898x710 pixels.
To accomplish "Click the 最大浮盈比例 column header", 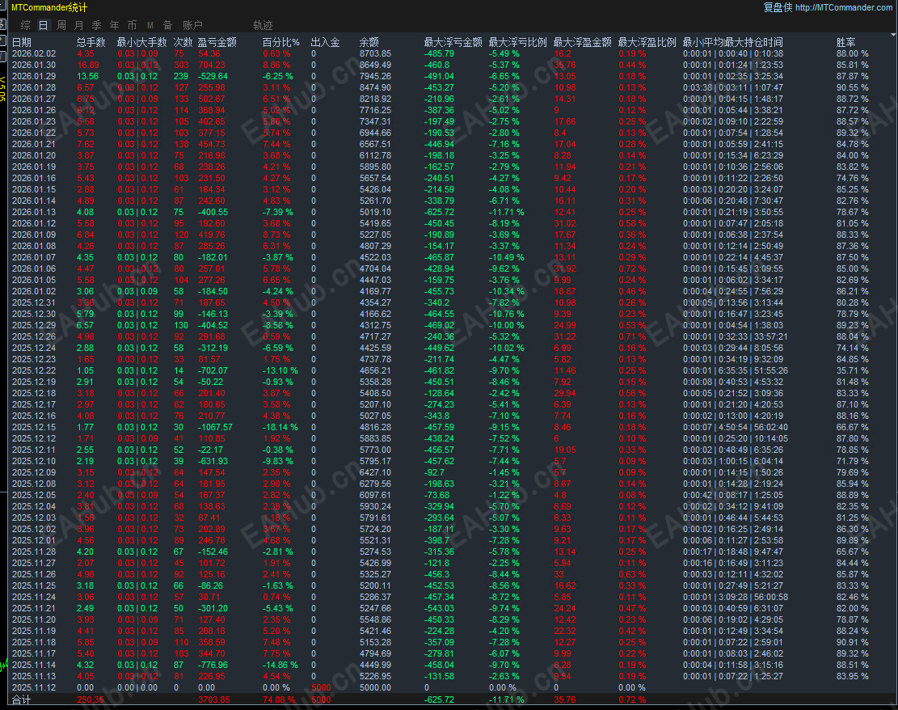I will (x=647, y=42).
